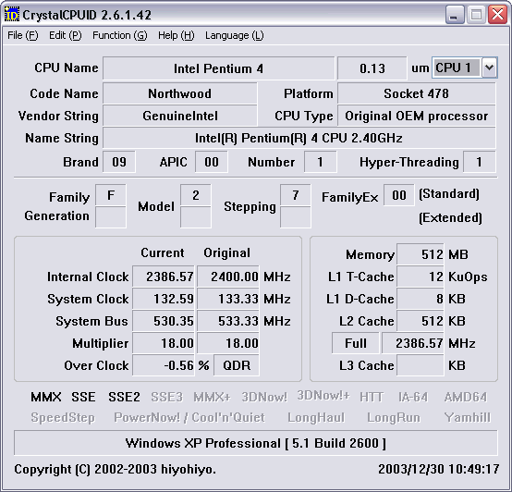512x492 pixels.
Task: Open the Language (L) menu
Action: 235,35
